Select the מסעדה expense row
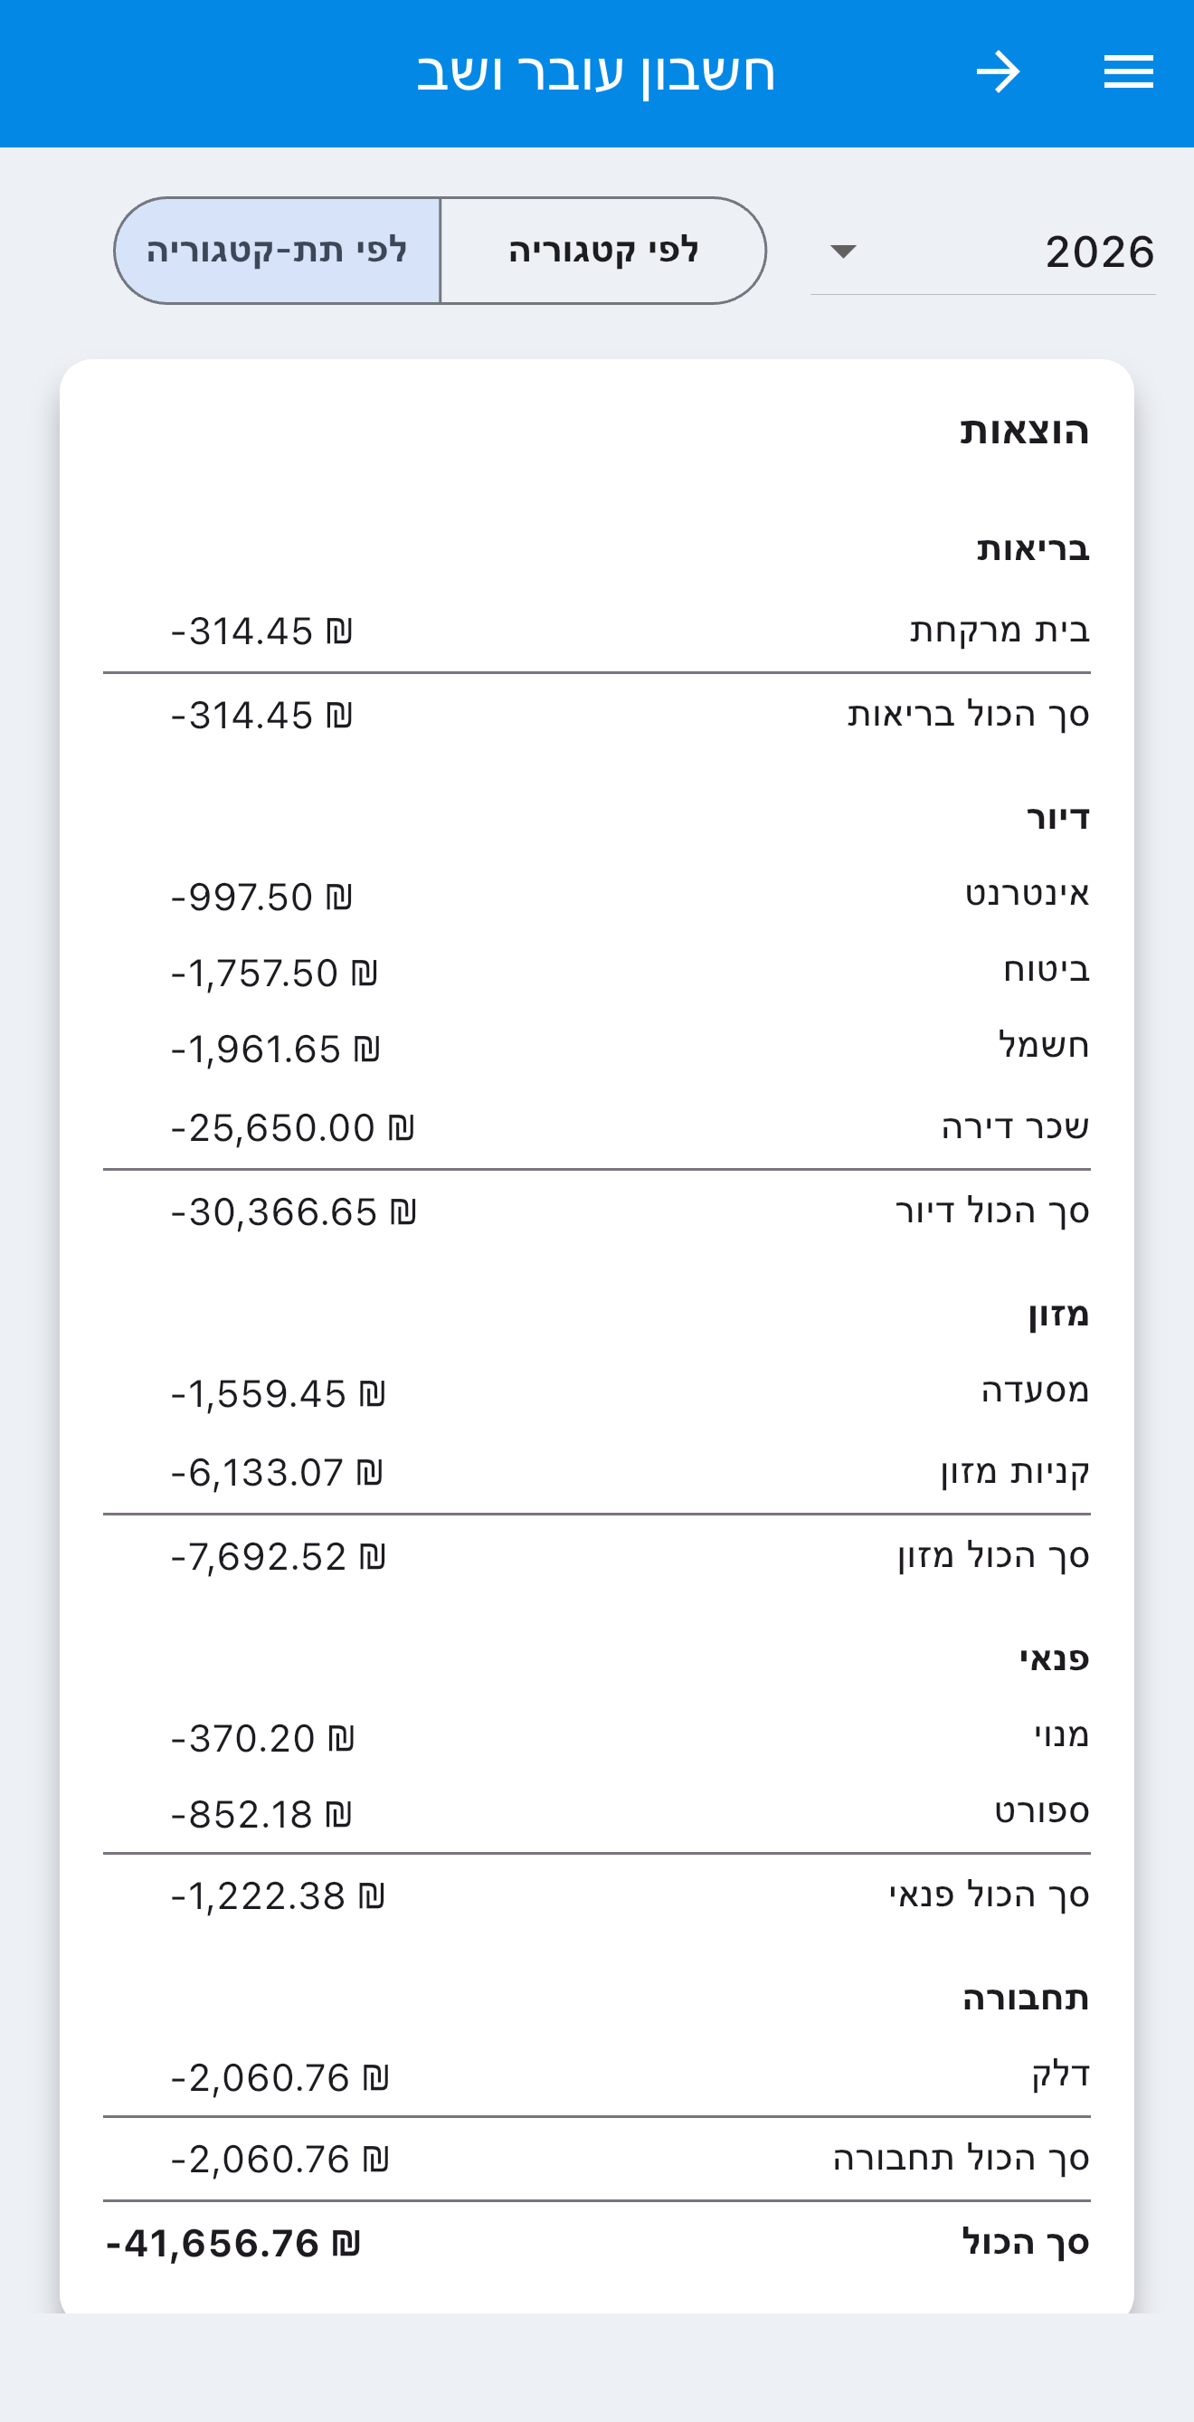1194x2422 pixels. point(597,1392)
